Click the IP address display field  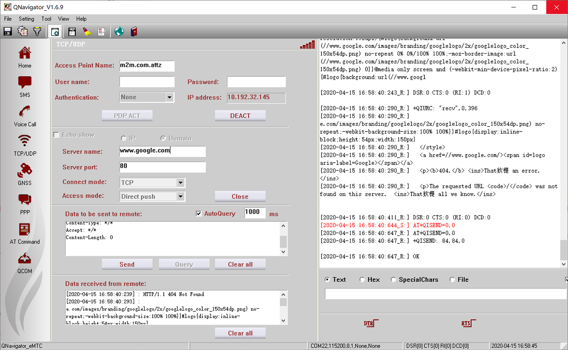(256, 98)
